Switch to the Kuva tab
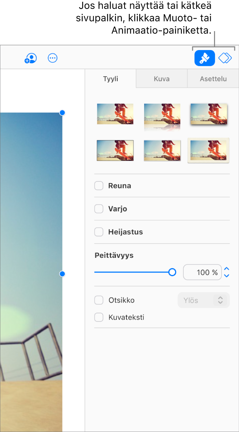 point(162,79)
